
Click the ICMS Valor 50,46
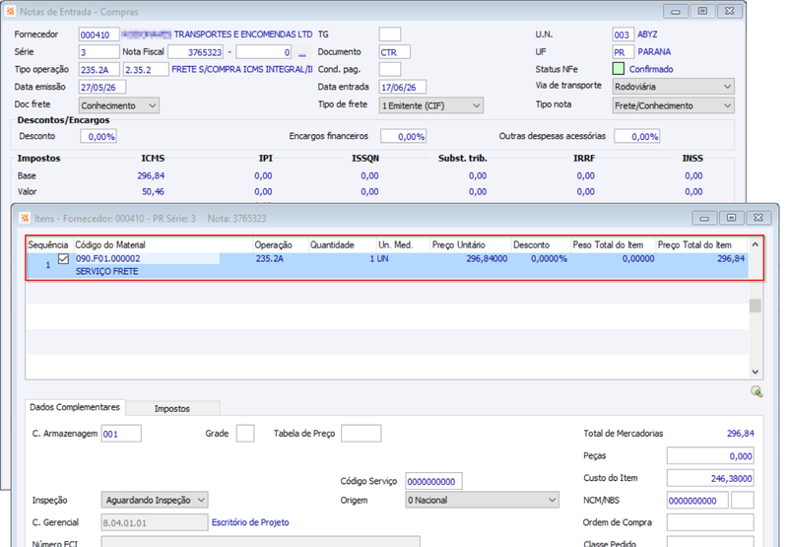pos(153,191)
